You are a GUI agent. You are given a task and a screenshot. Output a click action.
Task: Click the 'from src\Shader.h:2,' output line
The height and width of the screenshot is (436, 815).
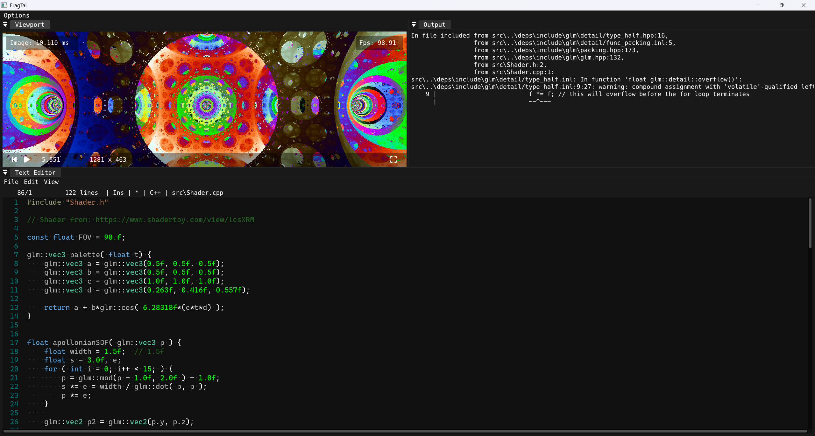click(510, 65)
